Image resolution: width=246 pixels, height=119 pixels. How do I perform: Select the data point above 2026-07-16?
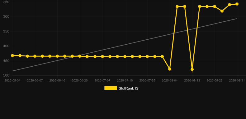(125, 56)
